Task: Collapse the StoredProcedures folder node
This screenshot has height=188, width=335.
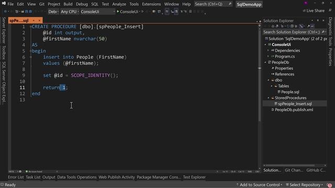Action: (269, 98)
